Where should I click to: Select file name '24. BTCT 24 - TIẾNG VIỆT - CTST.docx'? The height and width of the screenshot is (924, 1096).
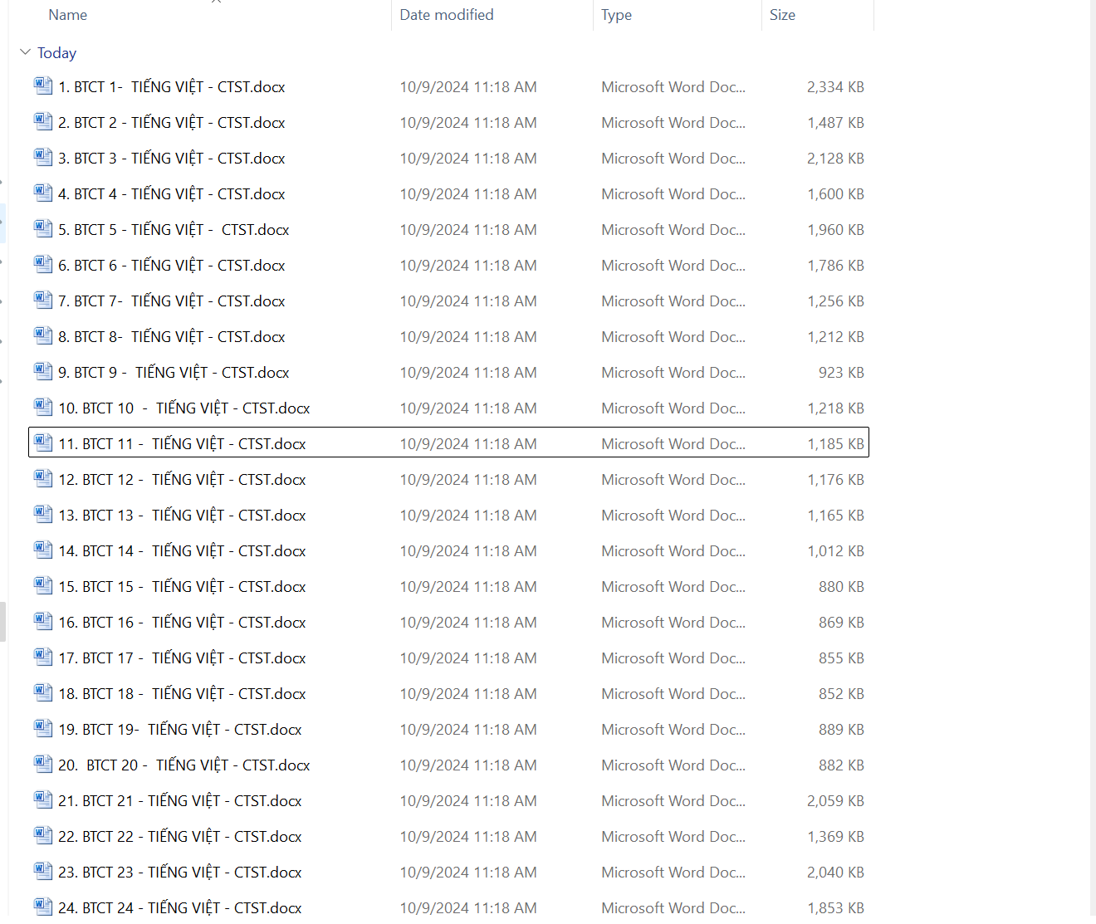pos(180,908)
